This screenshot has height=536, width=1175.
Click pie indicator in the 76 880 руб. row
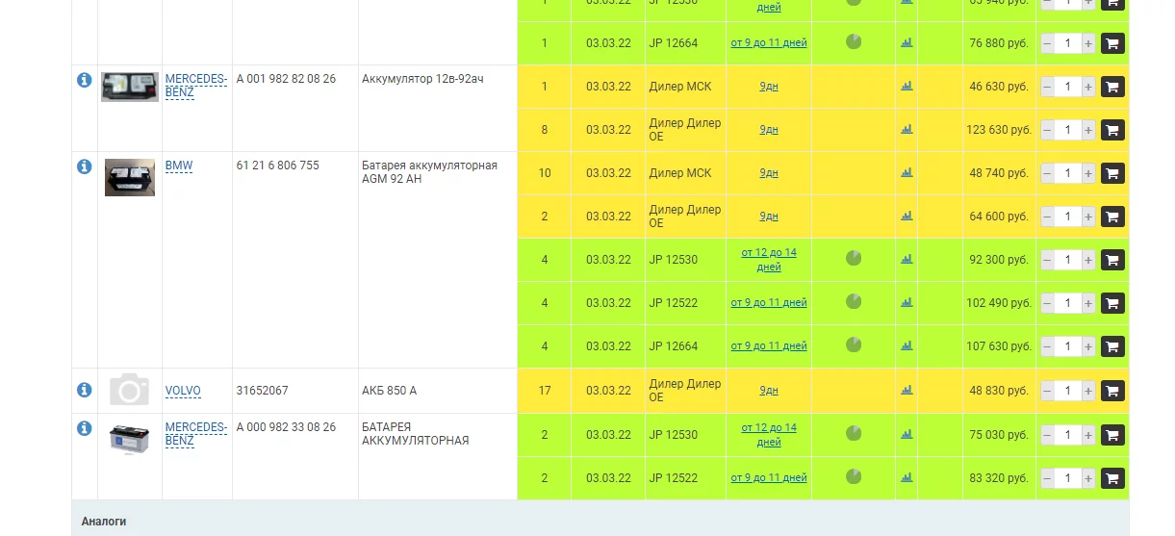click(x=854, y=41)
